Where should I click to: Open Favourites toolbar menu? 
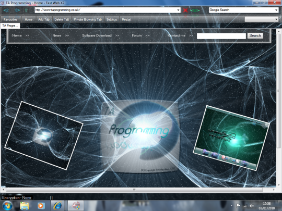point(10,19)
